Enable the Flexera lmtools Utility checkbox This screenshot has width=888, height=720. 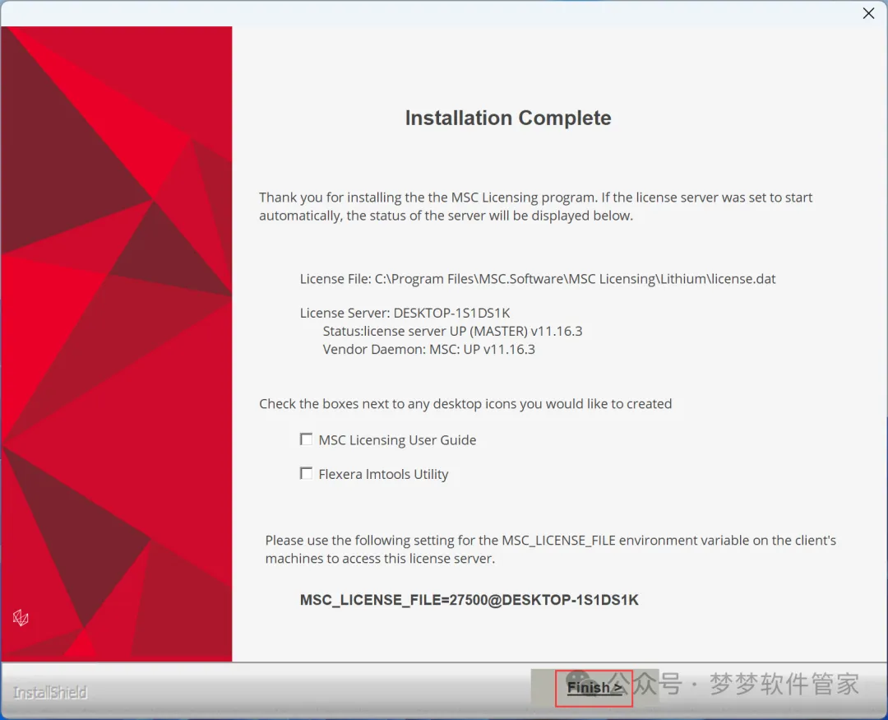tap(307, 473)
